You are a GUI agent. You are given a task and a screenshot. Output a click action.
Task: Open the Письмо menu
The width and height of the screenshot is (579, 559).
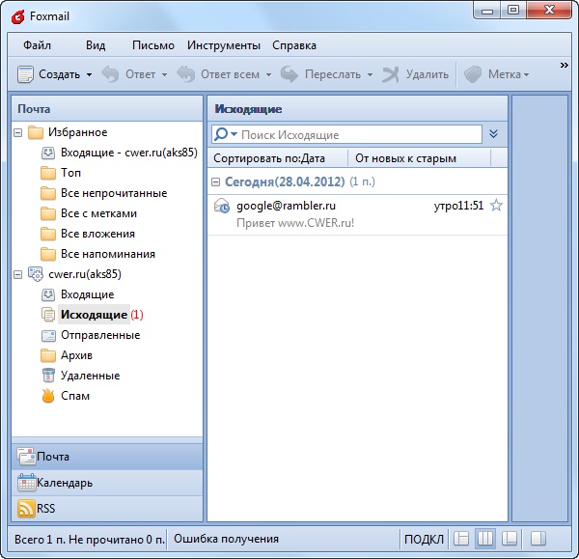coord(153,45)
